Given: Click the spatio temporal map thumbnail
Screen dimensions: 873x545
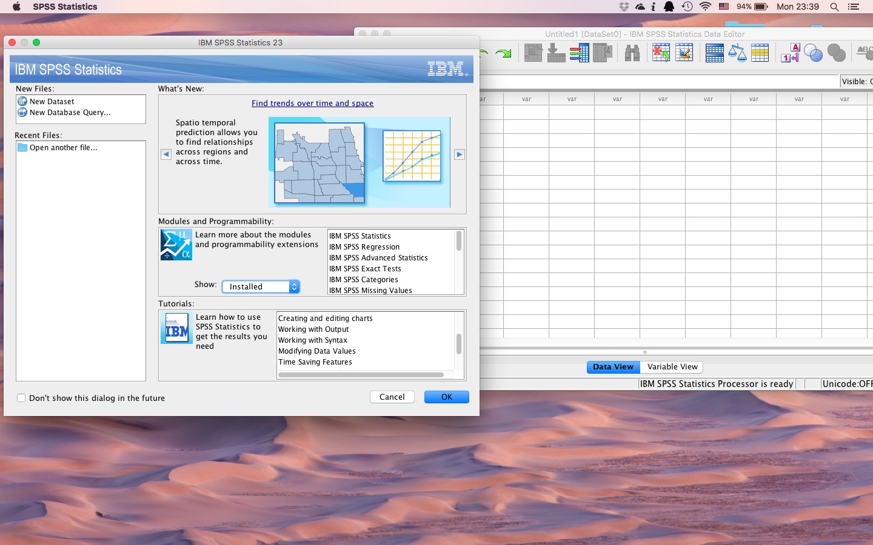Looking at the screenshot, I should 319,163.
